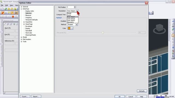175x98 pixels.
Task: Choose Model in the Resolution list
Action: click(x=72, y=13)
